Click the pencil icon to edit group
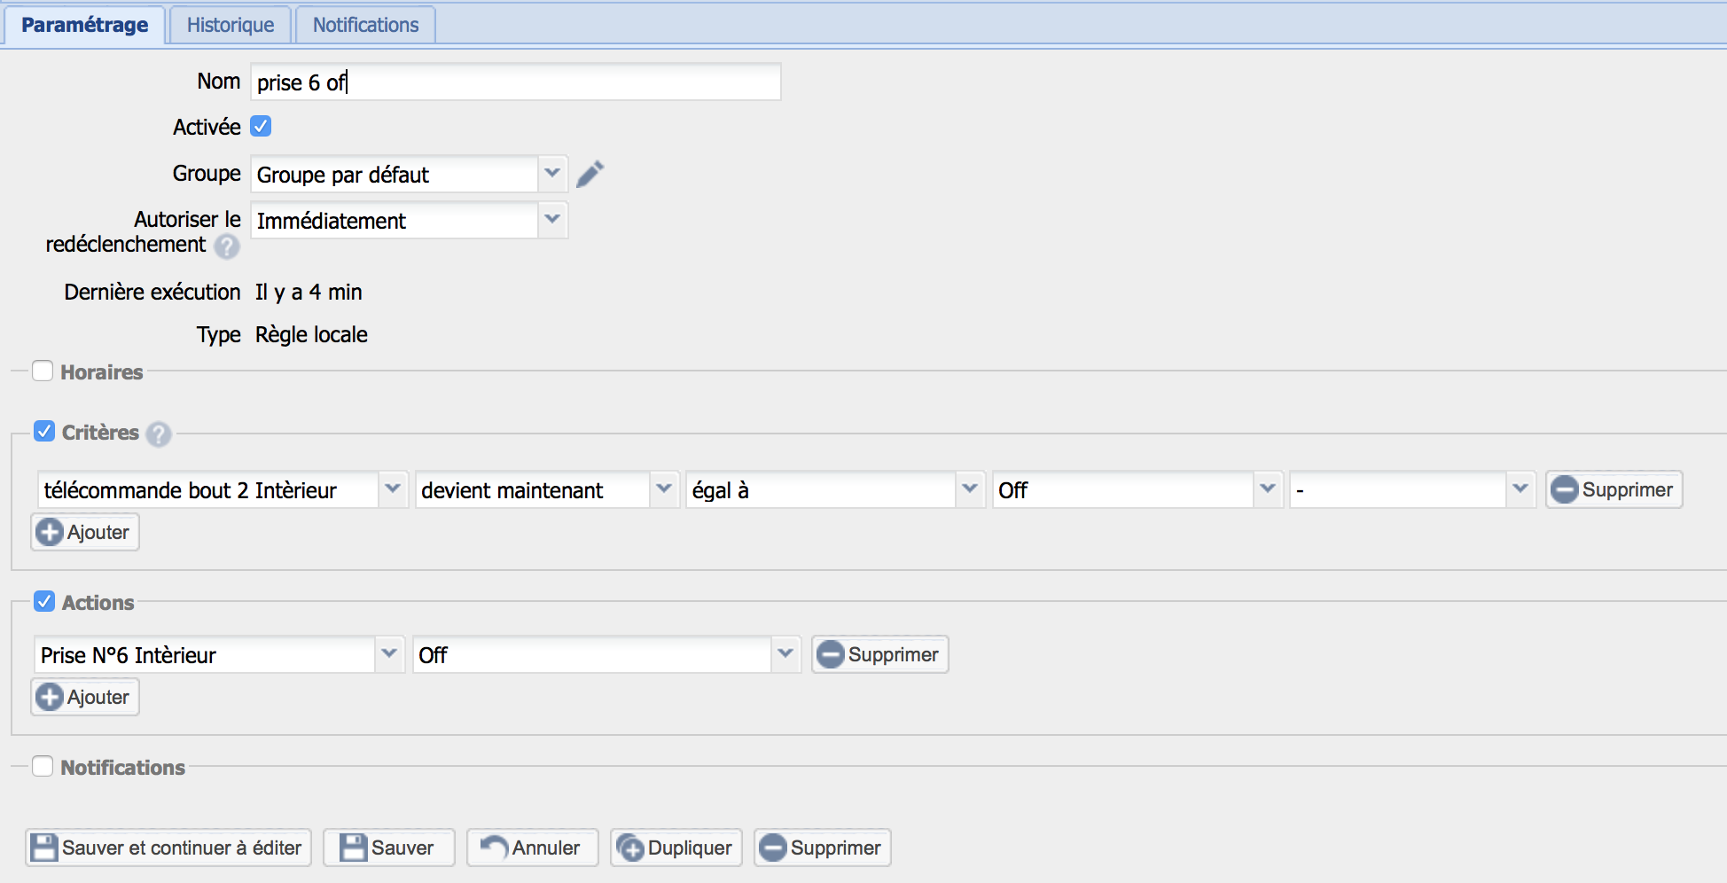This screenshot has width=1727, height=883. click(x=590, y=174)
